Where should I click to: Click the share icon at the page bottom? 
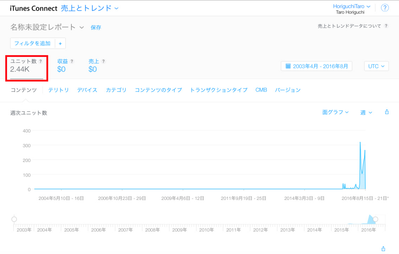(383, 249)
